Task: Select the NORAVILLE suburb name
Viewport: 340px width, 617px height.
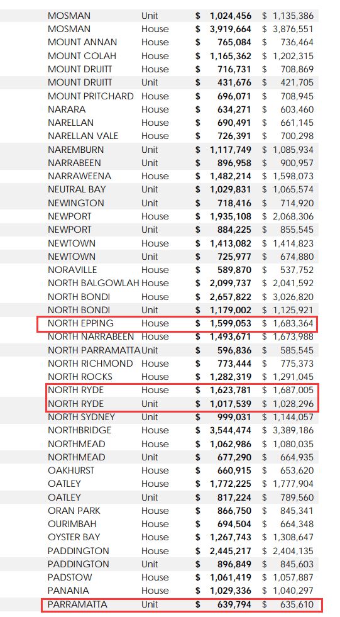Action: (x=72, y=270)
